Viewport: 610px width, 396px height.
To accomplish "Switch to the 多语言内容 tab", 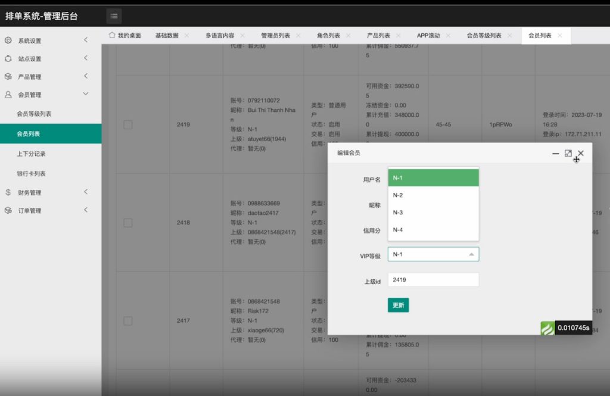I will (220, 35).
